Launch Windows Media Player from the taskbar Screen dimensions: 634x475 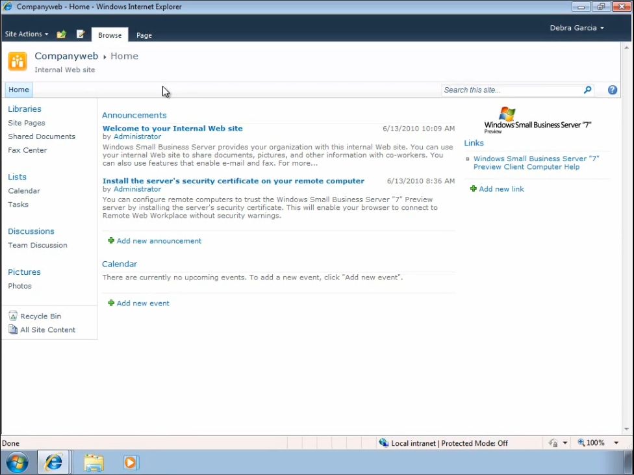131,463
